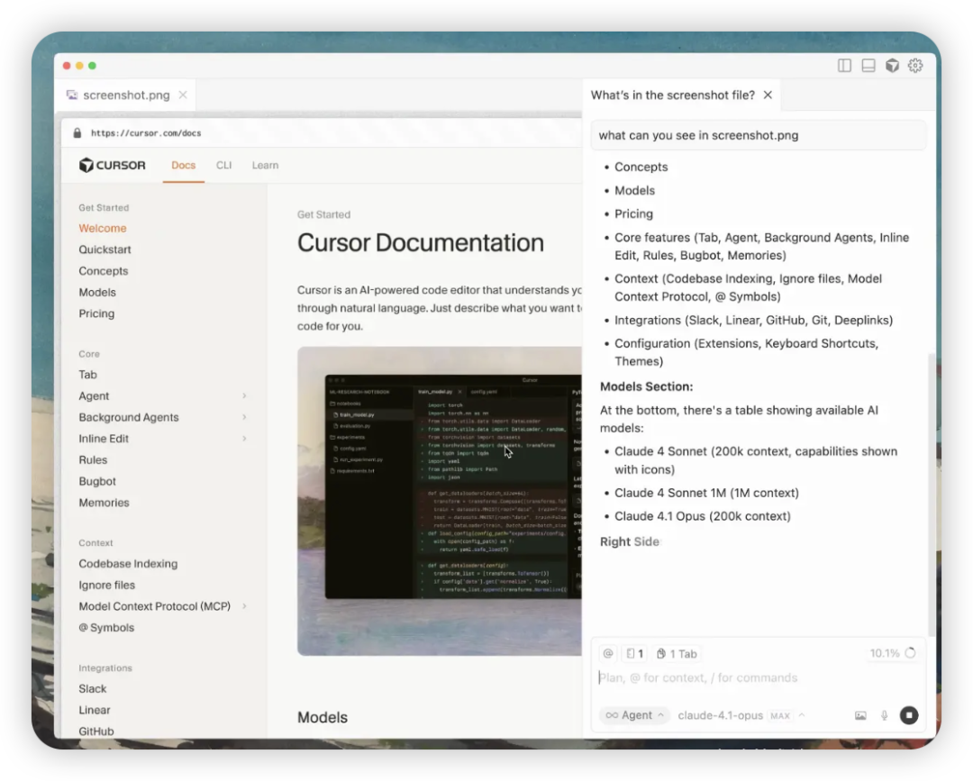973x781 pixels.
Task: Close the "What's in the screenshot file?" chat
Action: 768,95
